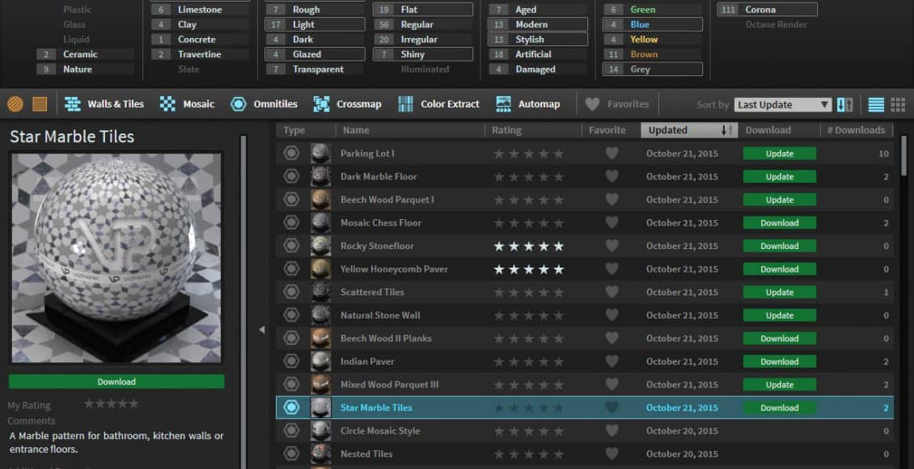Open the Crossmap tool
The width and height of the screenshot is (914, 469).
pos(348,104)
